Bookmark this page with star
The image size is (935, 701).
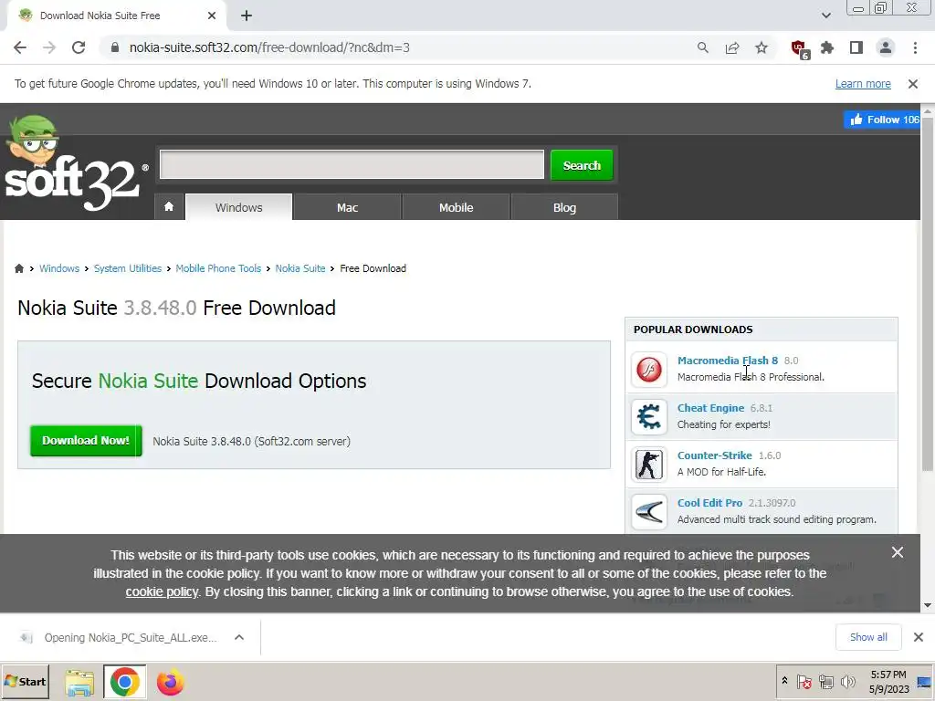[x=761, y=47]
